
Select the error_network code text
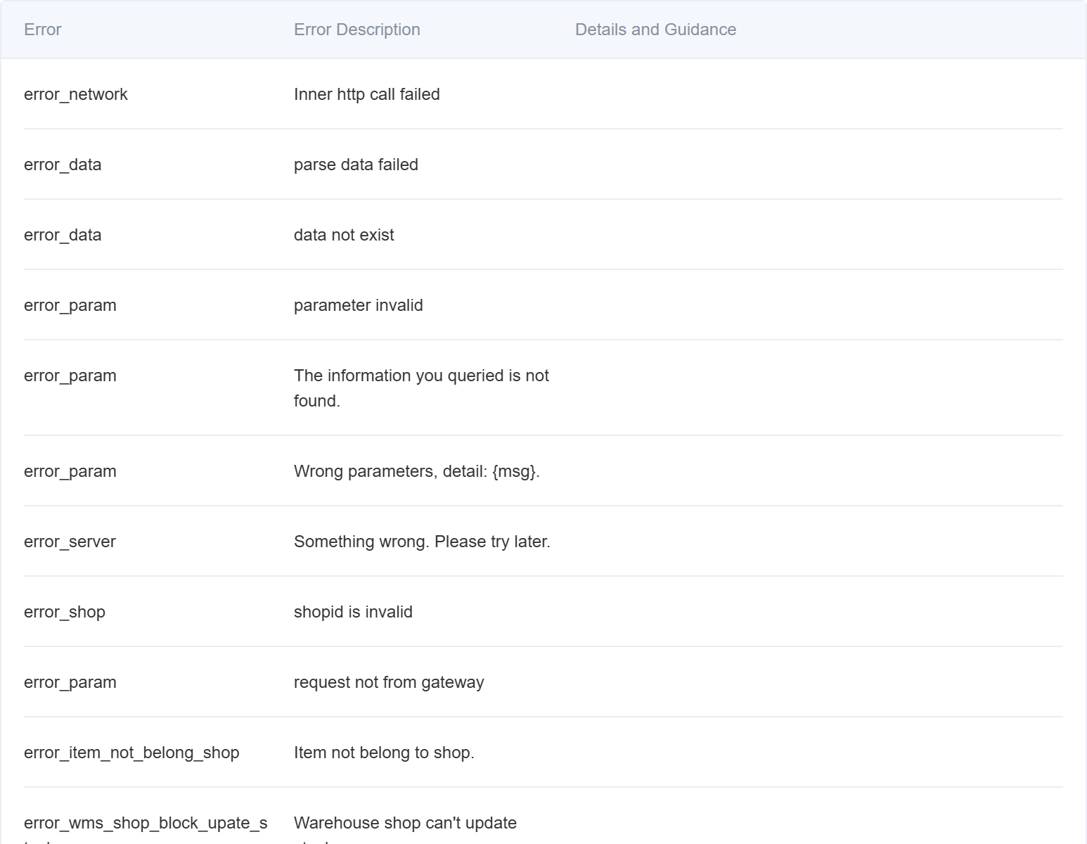pos(76,94)
